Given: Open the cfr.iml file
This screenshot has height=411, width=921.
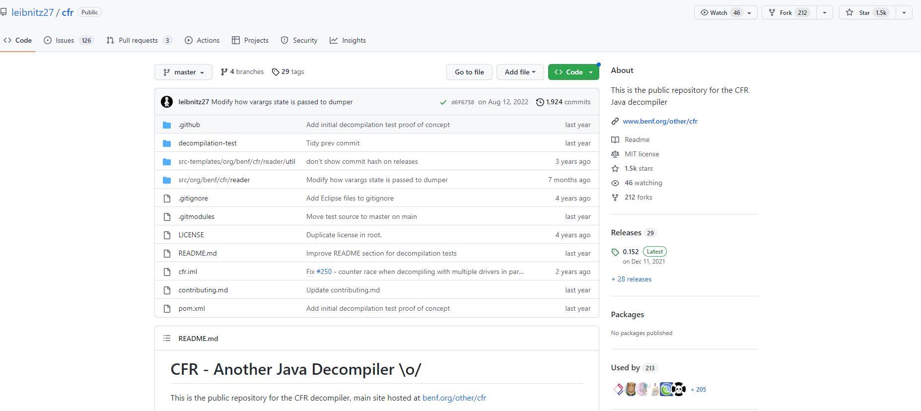Looking at the screenshot, I should click(188, 272).
